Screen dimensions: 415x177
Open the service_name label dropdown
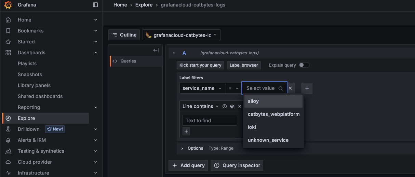coord(203,88)
